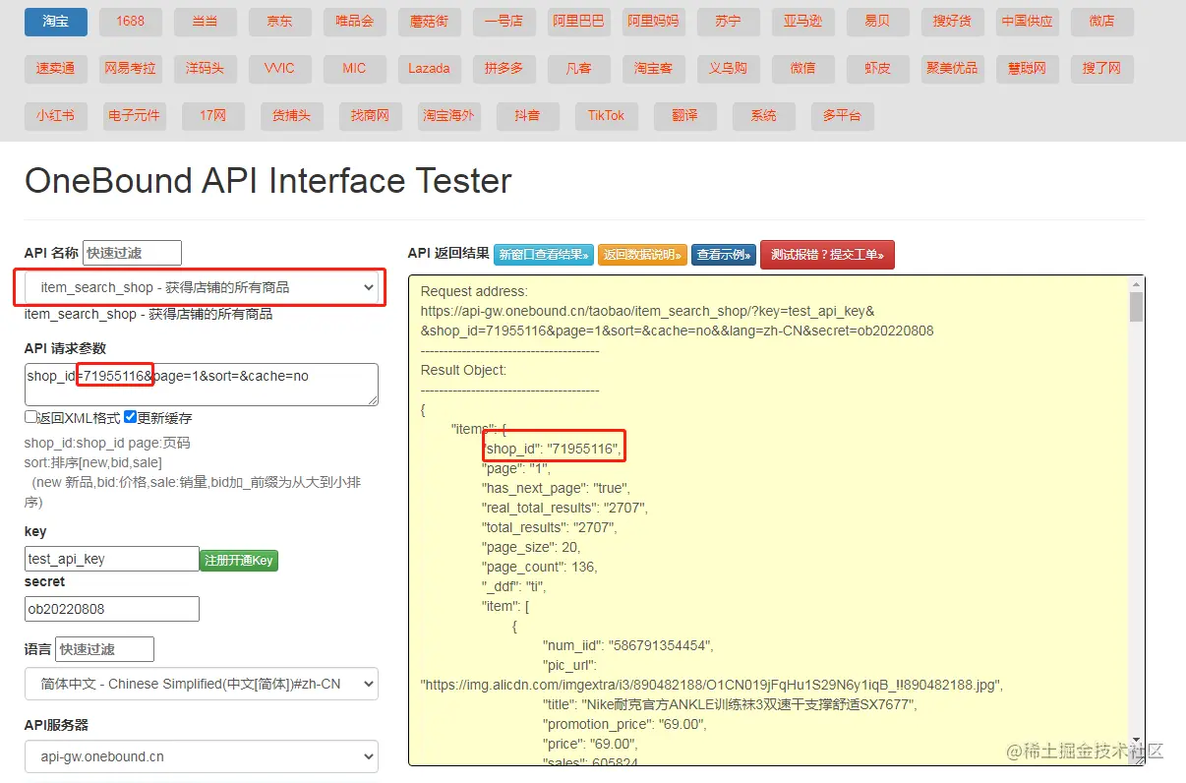
Task: Switch to the 虾皮 tab
Action: 877,69
